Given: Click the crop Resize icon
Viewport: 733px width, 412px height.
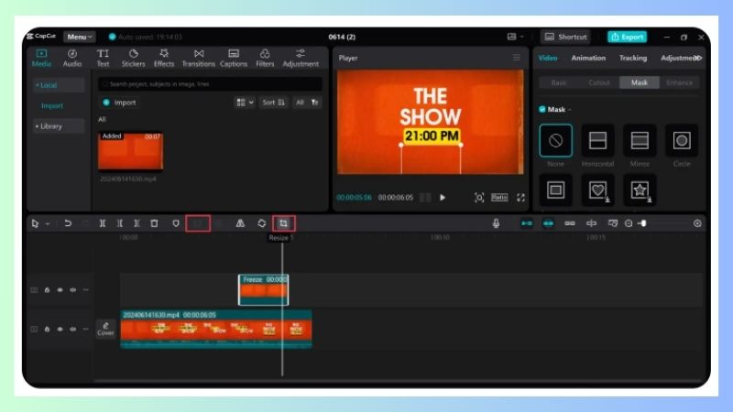Looking at the screenshot, I should [284, 223].
